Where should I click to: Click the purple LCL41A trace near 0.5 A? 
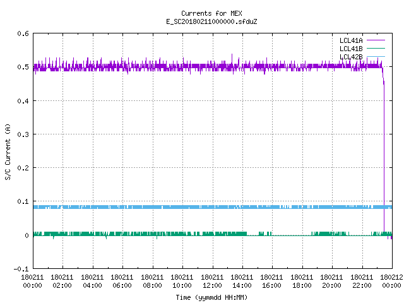coord(206,66)
